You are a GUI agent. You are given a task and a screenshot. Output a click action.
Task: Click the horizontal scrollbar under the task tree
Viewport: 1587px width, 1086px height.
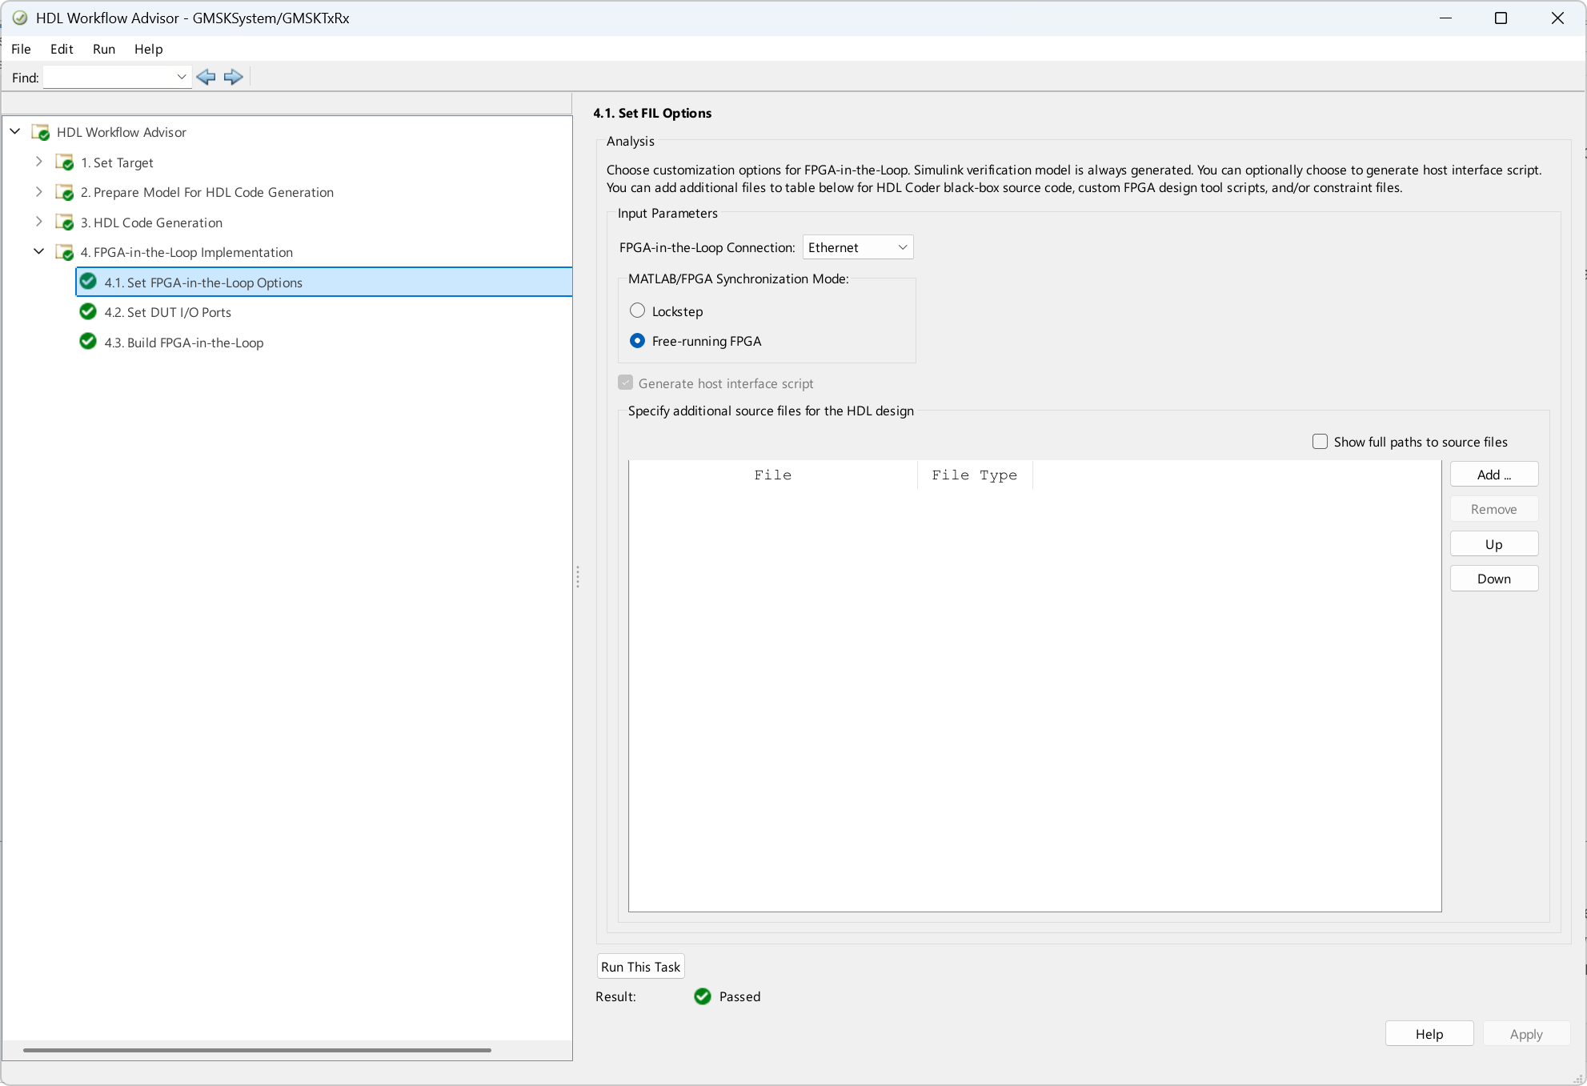[x=257, y=1050]
